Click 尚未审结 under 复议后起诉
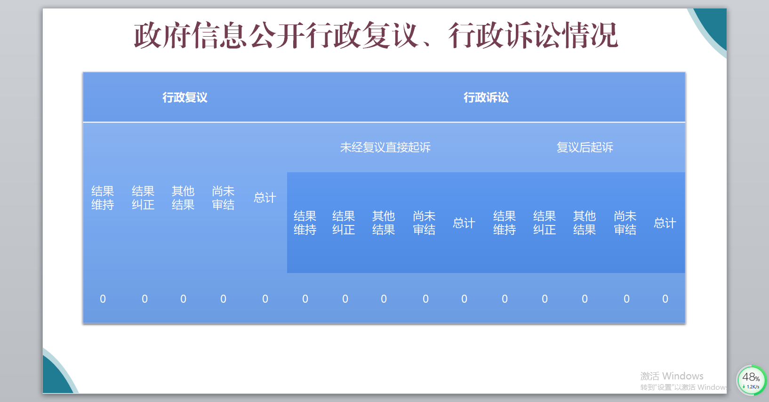Image resolution: width=769 pixels, height=402 pixels. 625,223
